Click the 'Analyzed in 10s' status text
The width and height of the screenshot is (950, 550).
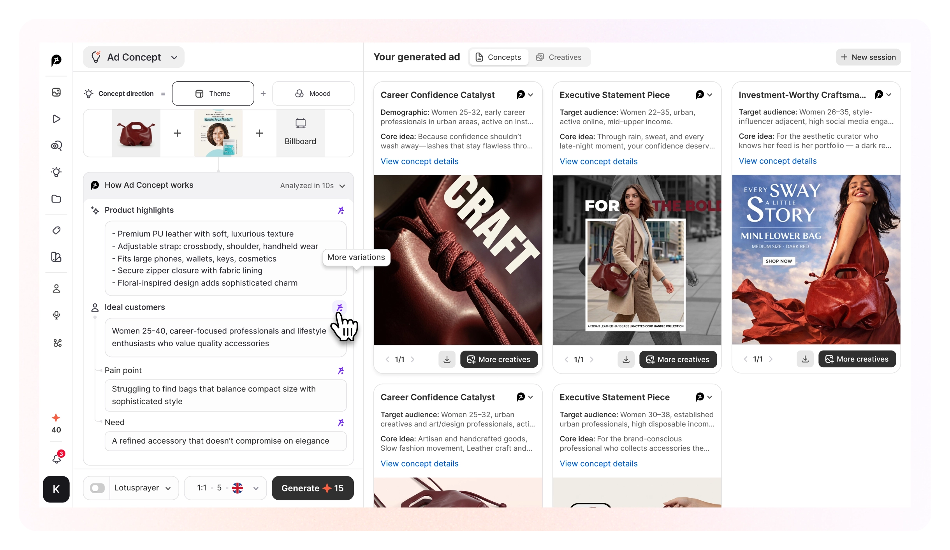pos(307,186)
